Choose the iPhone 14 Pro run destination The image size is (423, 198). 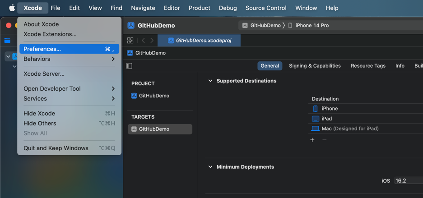coord(311,25)
